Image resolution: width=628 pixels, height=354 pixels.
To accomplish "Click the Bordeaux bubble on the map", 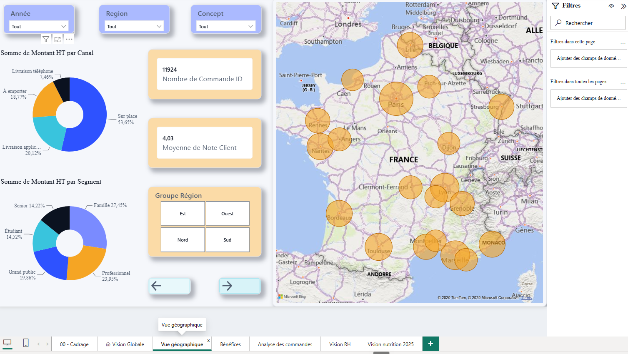I will tap(339, 213).
